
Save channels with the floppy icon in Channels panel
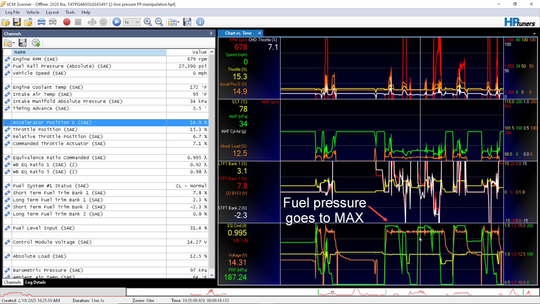[x=22, y=43]
